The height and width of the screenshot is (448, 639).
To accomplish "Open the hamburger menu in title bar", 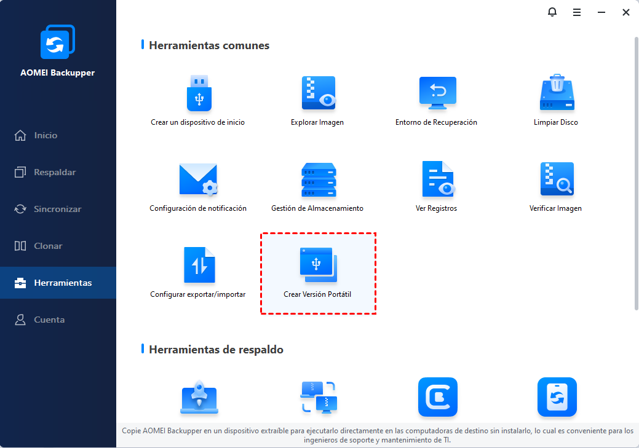I will click(x=577, y=13).
